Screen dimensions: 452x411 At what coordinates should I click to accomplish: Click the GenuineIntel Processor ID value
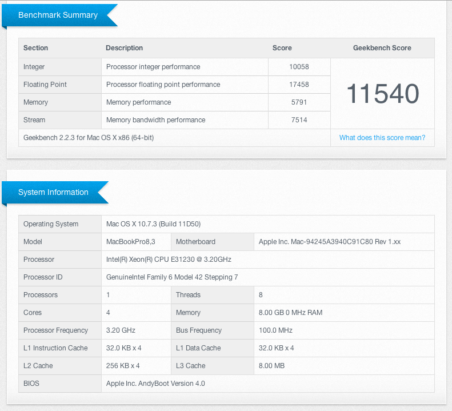(172, 277)
